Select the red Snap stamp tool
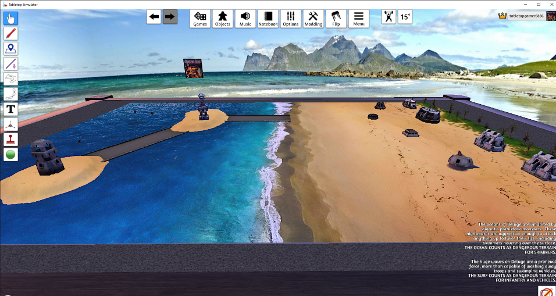556x296 pixels. (10, 140)
